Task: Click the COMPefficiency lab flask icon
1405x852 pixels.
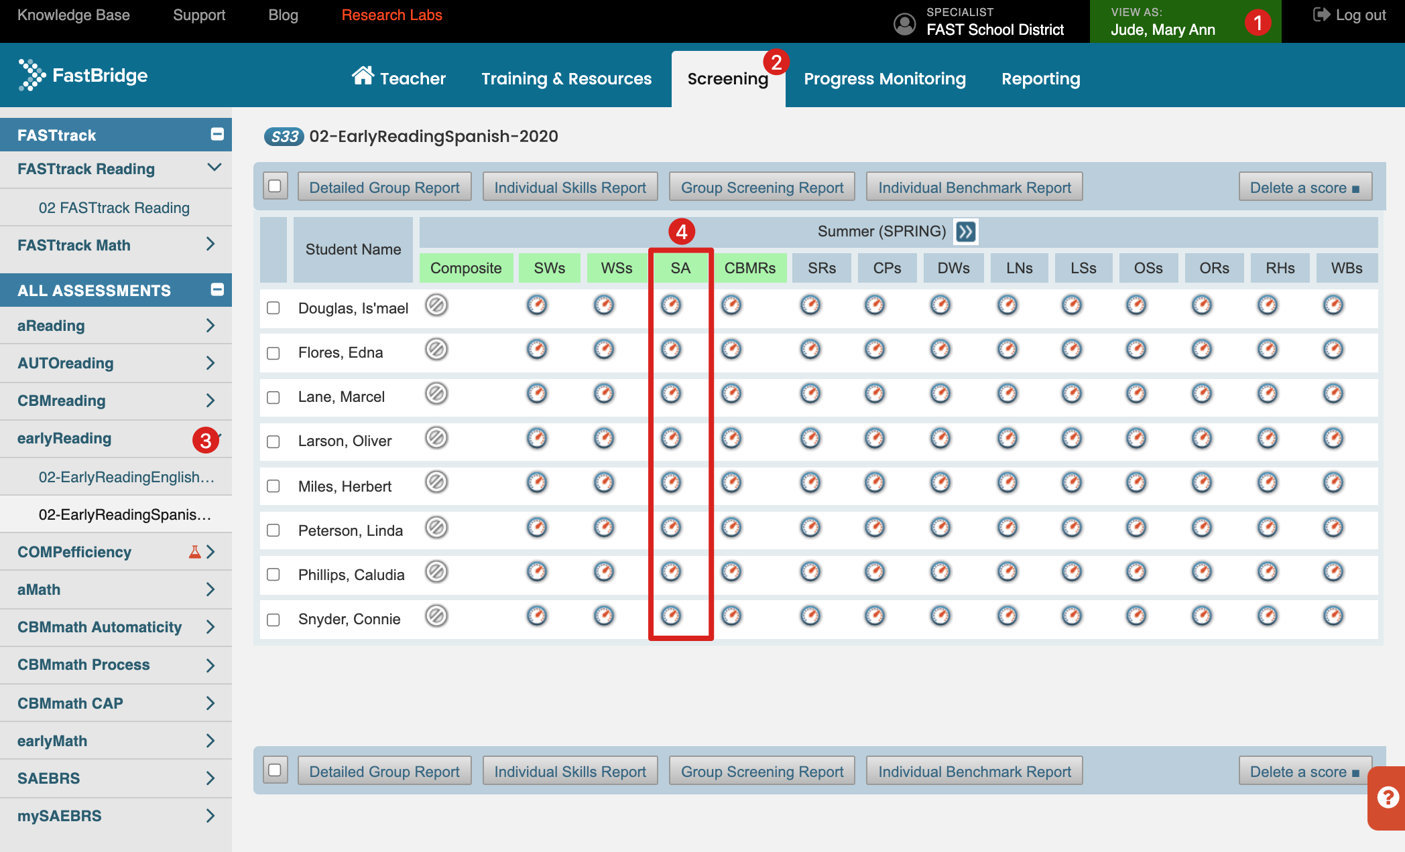Action: pos(194,552)
